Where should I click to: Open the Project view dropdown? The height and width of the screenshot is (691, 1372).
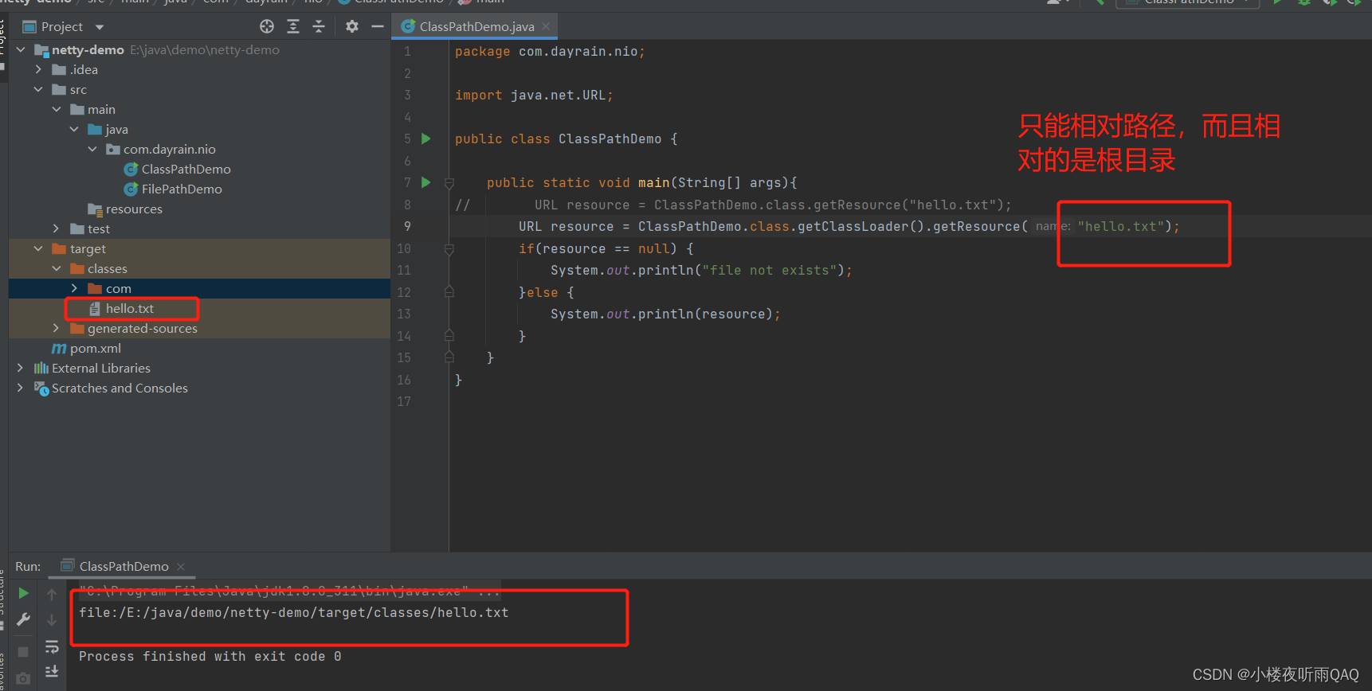click(x=100, y=27)
